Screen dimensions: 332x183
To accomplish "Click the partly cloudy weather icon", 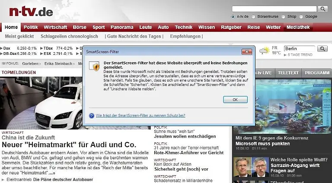I will tap(264, 51).
